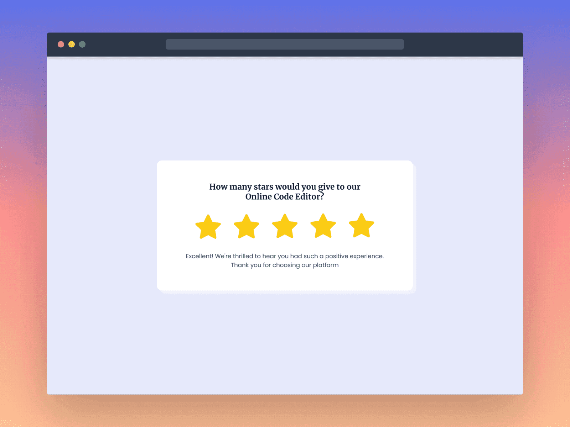This screenshot has height=427, width=570.
Task: Rate one star by clicking the first star
Action: click(x=208, y=227)
